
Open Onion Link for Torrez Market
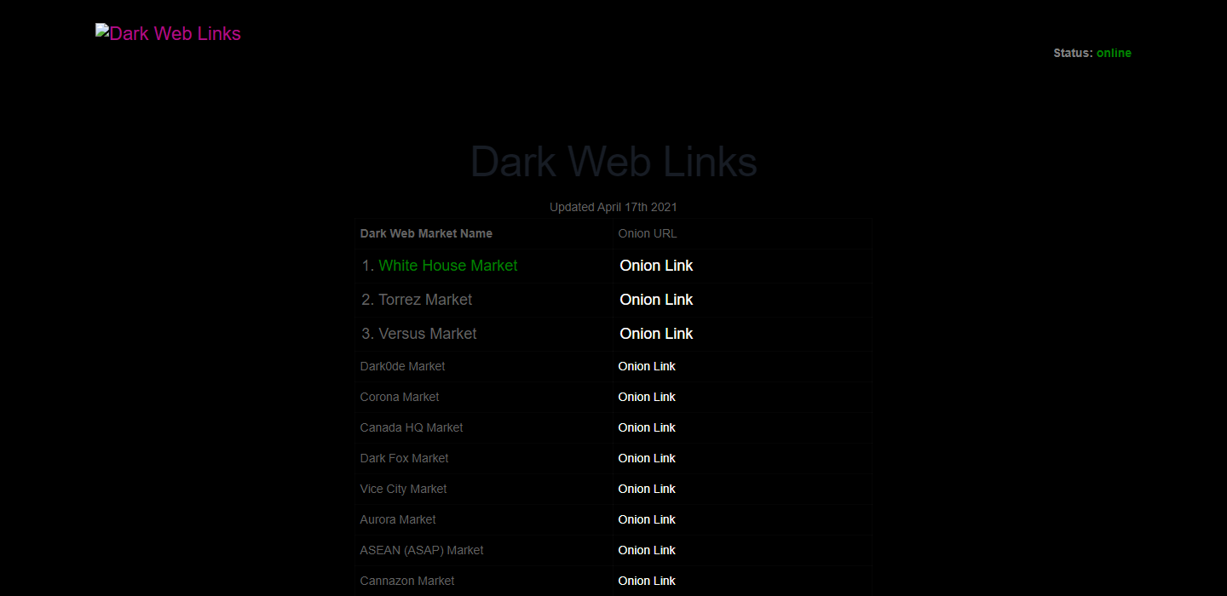[x=656, y=300]
